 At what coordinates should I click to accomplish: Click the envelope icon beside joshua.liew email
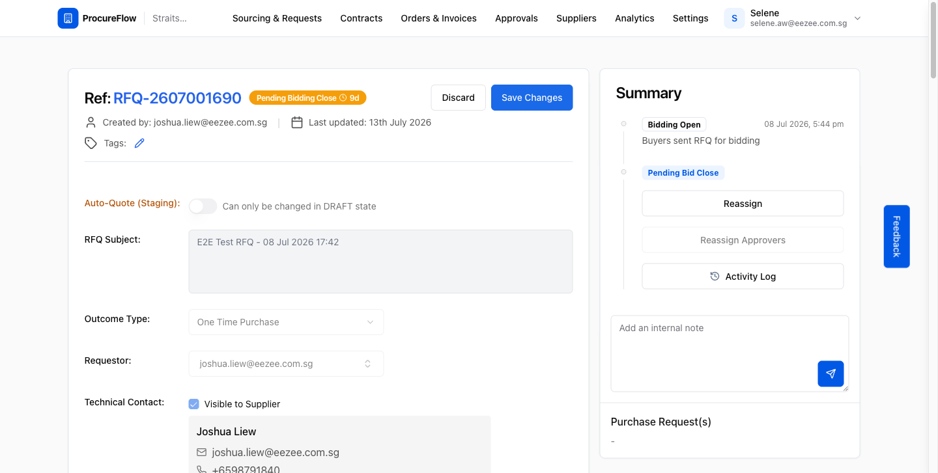(x=202, y=452)
